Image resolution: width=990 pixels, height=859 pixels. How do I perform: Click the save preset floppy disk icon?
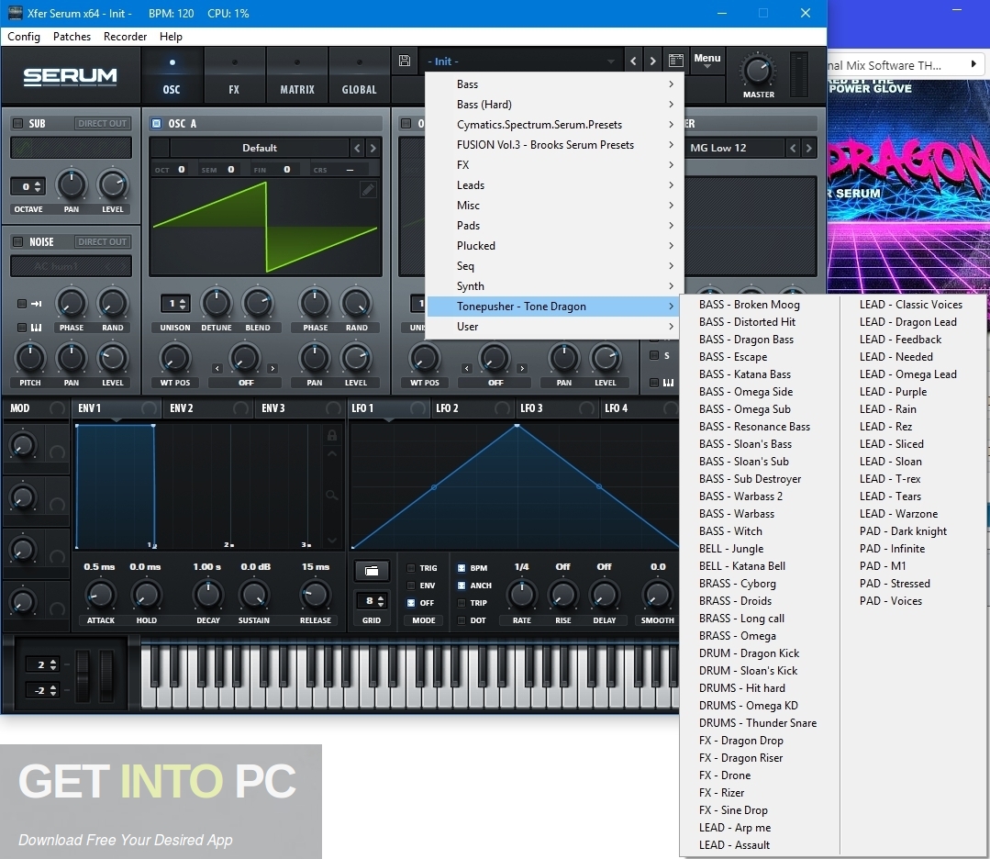[x=405, y=61]
